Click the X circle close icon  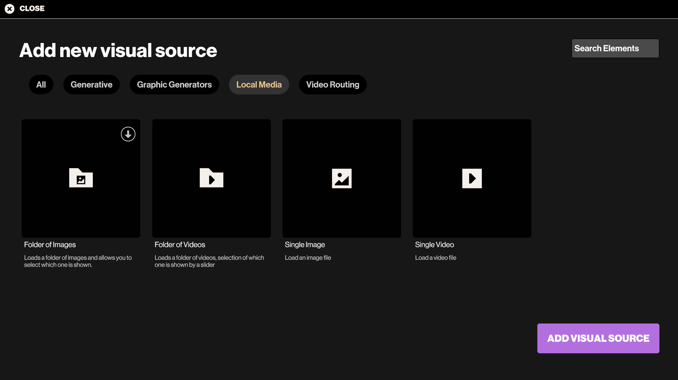click(10, 9)
